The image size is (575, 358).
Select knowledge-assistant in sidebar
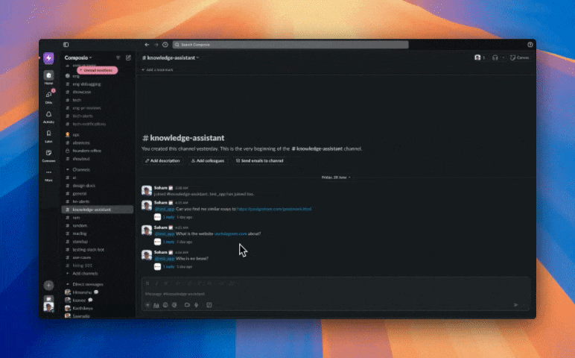click(x=97, y=210)
